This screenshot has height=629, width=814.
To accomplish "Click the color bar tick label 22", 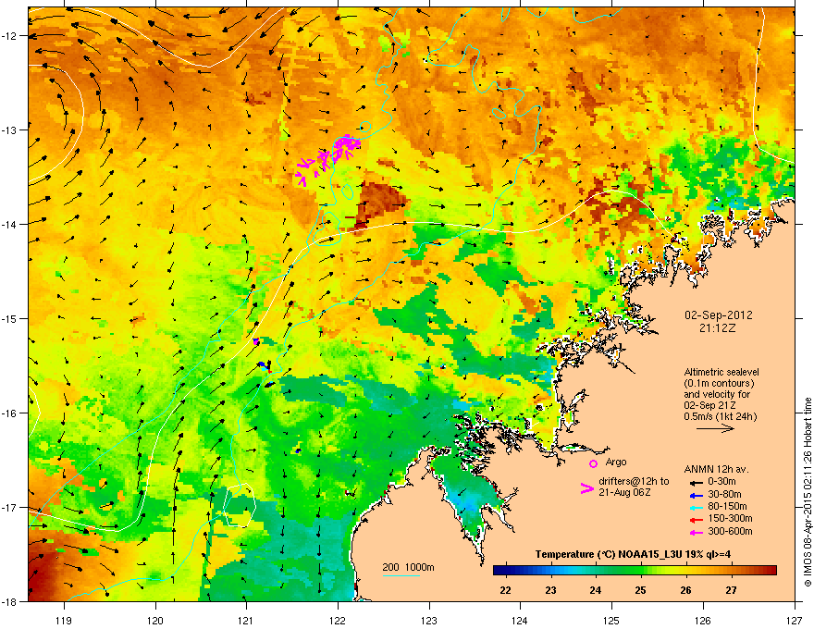I will point(505,590).
